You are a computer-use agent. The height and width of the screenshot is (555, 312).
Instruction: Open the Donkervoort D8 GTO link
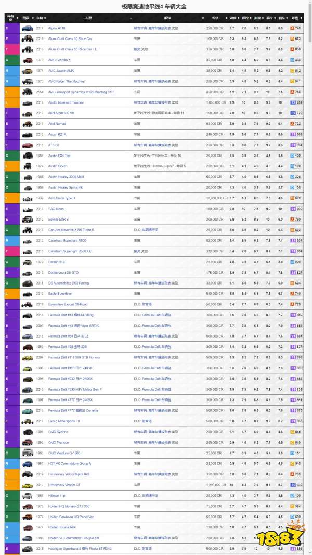click(x=63, y=273)
